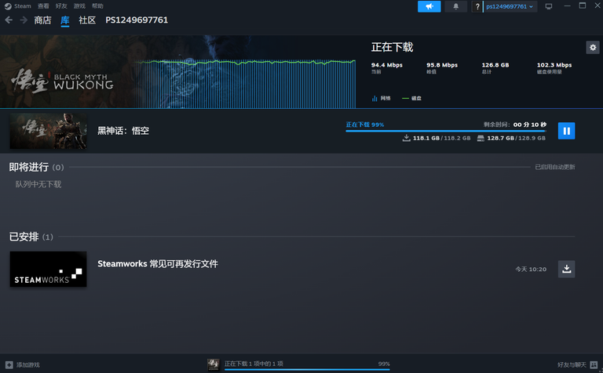Open the 游戏 menu
This screenshot has width=603, height=373.
pyautogui.click(x=79, y=6)
